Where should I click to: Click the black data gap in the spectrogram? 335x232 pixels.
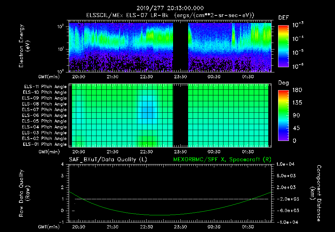pyautogui.click(x=180, y=47)
